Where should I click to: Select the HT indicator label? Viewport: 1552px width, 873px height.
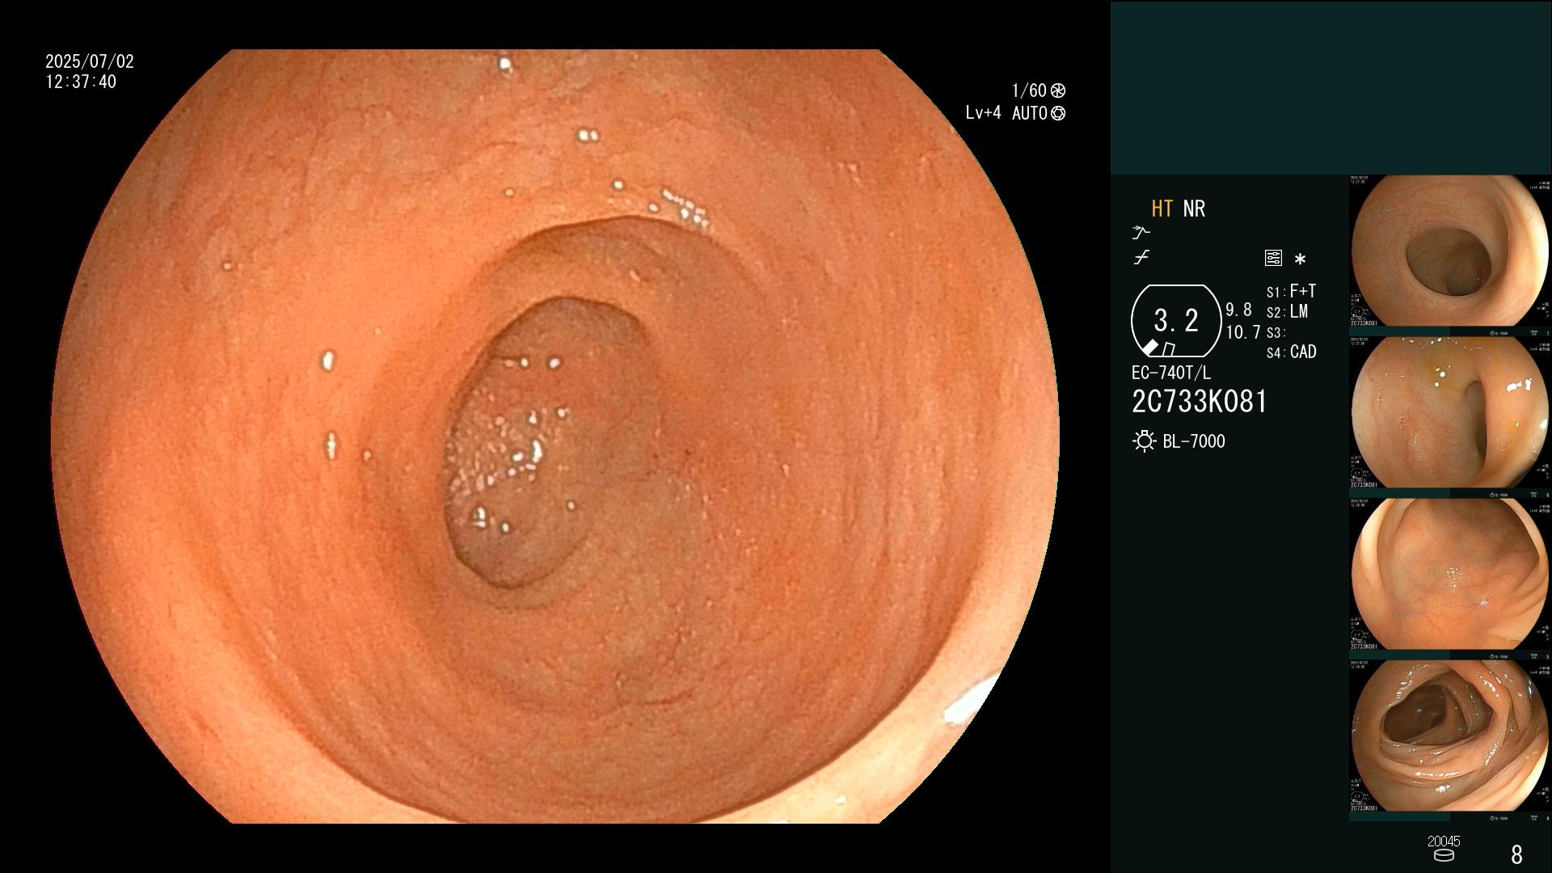[1162, 209]
